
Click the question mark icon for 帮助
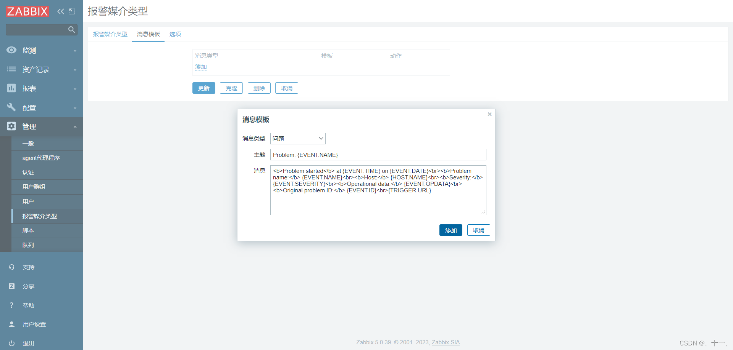pyautogui.click(x=11, y=305)
